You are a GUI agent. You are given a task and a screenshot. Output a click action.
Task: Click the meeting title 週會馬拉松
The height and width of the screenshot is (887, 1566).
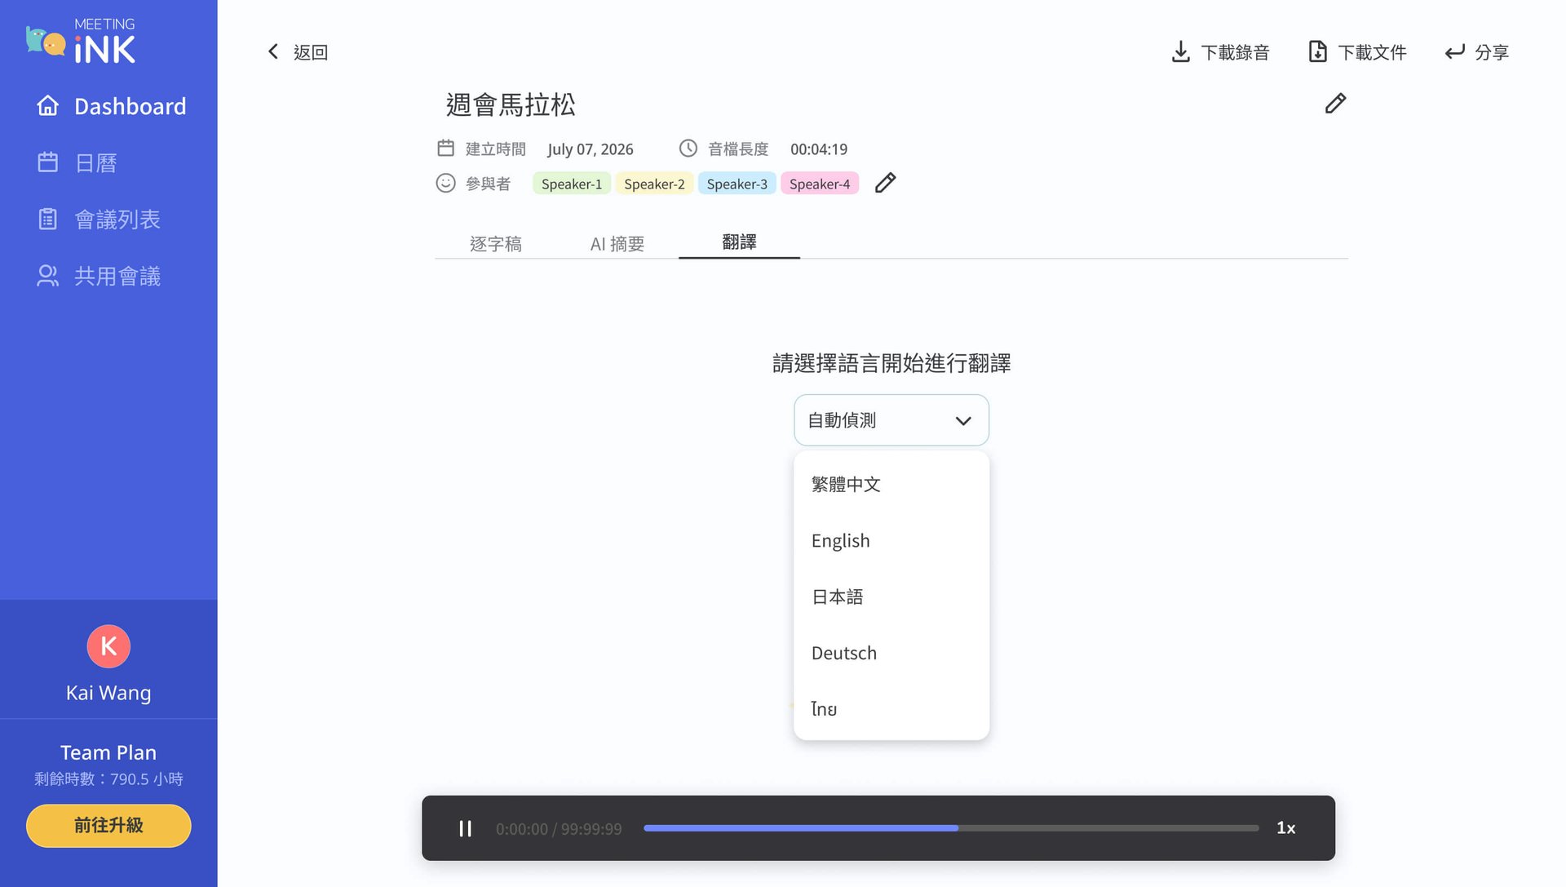(x=511, y=104)
